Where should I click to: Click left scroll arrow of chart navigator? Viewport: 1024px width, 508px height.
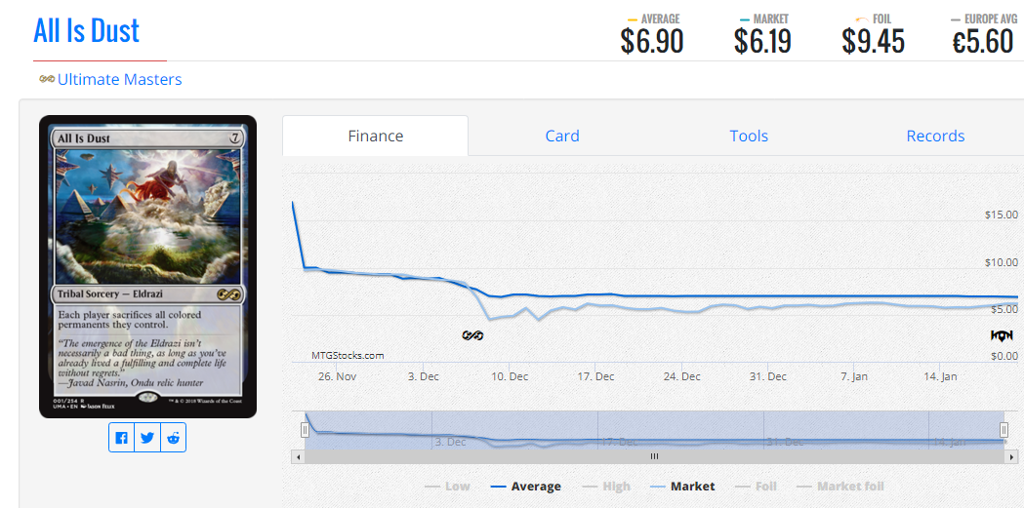point(299,456)
